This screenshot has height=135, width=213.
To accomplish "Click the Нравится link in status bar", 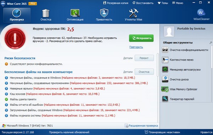I will click(206, 132).
